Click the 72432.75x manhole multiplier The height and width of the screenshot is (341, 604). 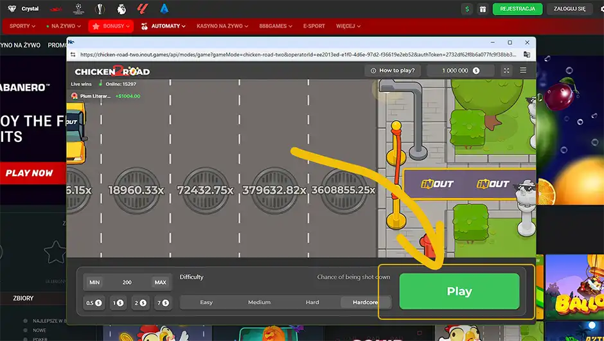(206, 190)
